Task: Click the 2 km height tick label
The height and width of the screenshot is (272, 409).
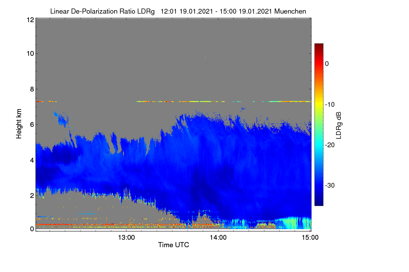Action: [32, 195]
